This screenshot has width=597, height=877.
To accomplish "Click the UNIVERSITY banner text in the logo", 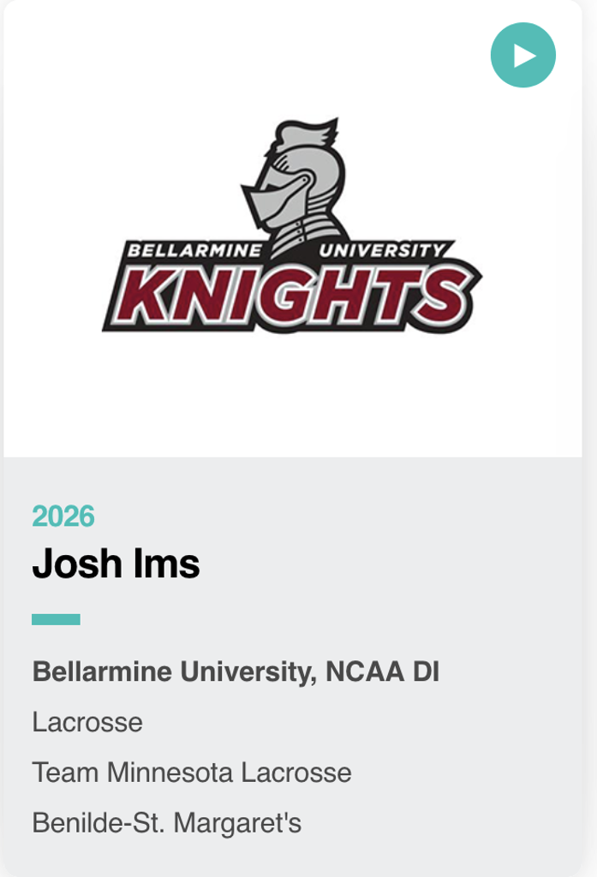I will 383,251.
